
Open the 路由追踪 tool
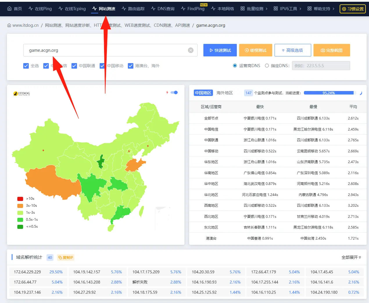tap(133, 9)
